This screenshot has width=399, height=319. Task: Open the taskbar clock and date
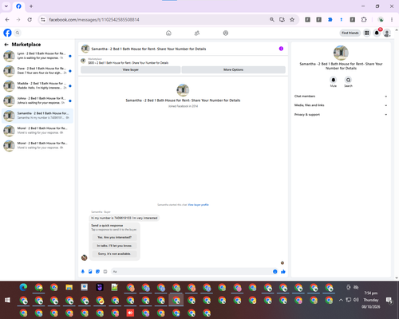(x=371, y=300)
